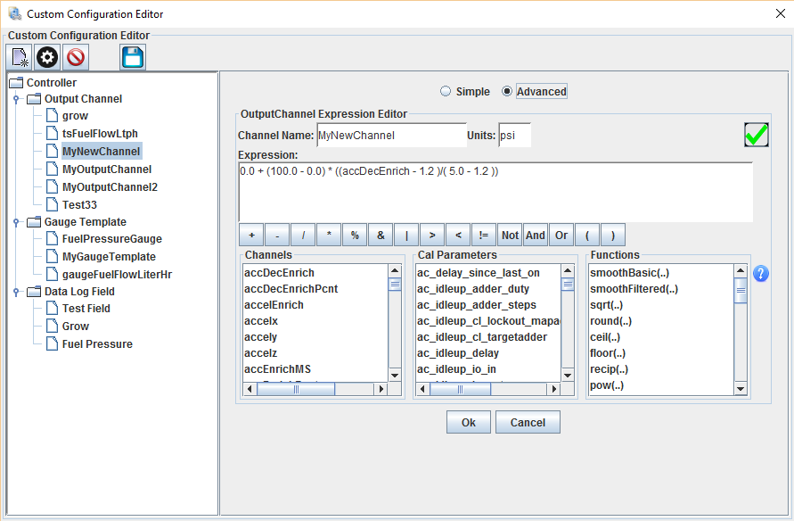Click the green checkmark validate expression icon
This screenshot has width=794, height=521.
pyautogui.click(x=757, y=136)
